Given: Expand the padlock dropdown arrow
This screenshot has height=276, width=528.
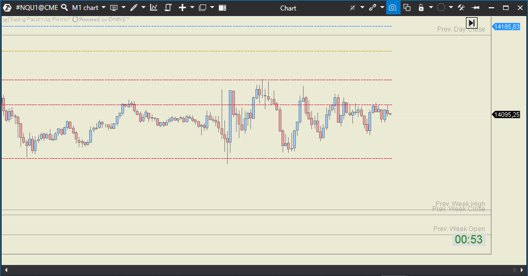Looking at the screenshot, I should pyautogui.click(x=430, y=7).
